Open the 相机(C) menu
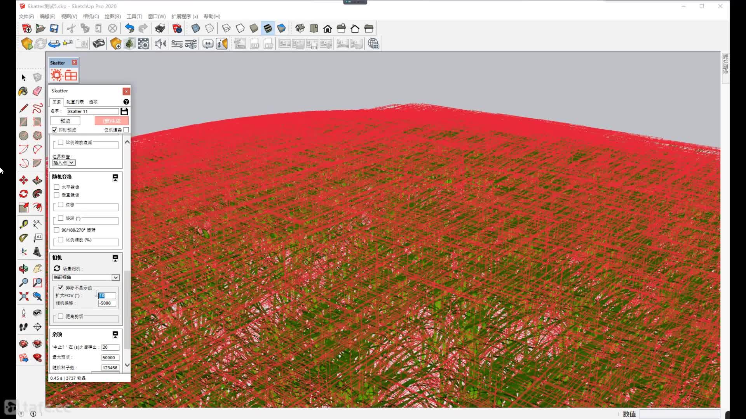The height and width of the screenshot is (419, 746). click(91, 16)
